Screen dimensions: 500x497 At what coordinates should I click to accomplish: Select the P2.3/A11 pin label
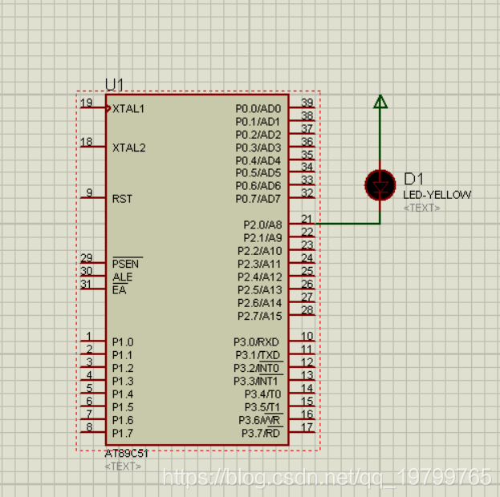[259, 264]
